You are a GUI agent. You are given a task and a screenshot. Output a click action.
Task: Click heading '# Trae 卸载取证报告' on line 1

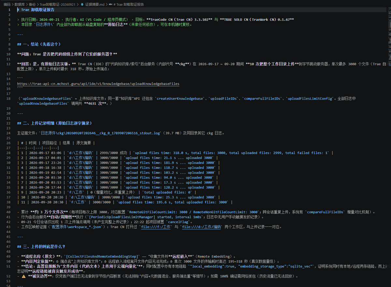[x=36, y=10]
